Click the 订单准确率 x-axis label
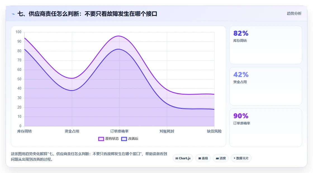This screenshot has width=313, height=173. click(x=119, y=131)
